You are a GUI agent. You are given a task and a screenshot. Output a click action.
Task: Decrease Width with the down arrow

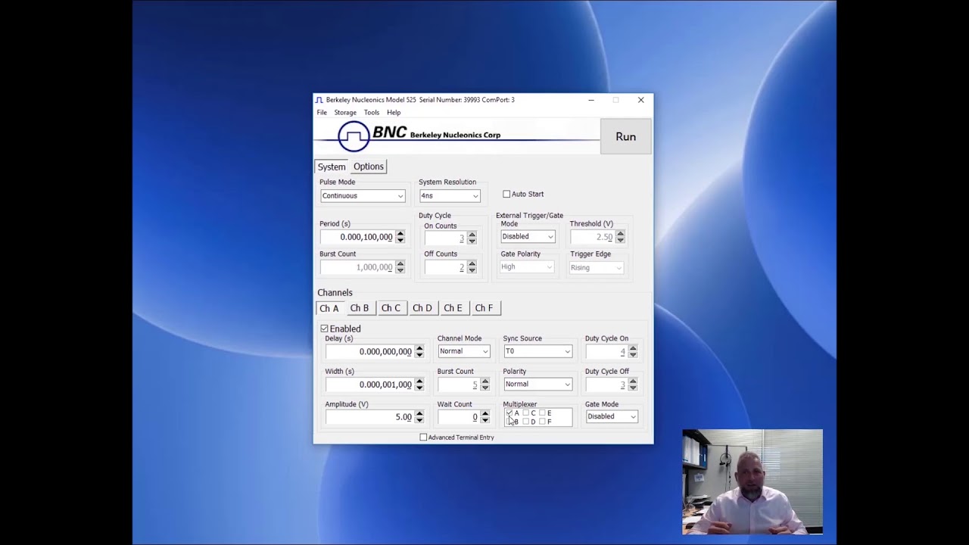419,388
